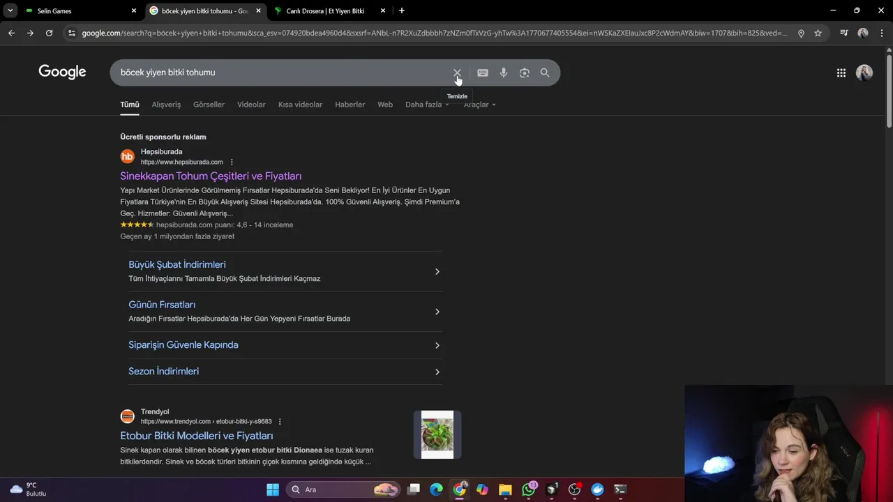Start a voice search with the microphone

[x=504, y=73]
